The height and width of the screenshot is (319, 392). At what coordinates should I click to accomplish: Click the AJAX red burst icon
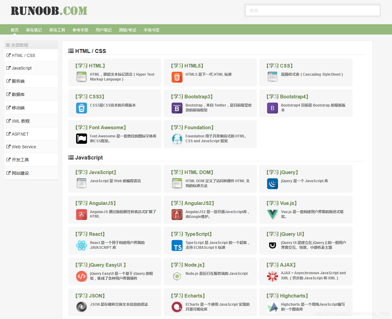point(273,276)
